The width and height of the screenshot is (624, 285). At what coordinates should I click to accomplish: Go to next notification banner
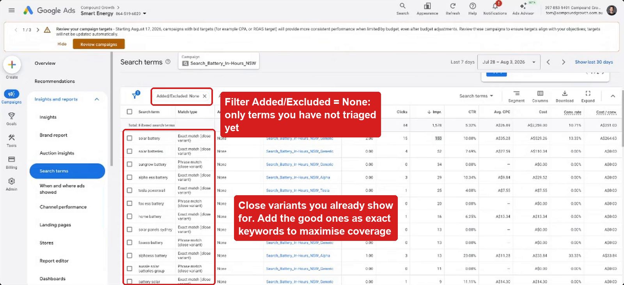pos(38,30)
